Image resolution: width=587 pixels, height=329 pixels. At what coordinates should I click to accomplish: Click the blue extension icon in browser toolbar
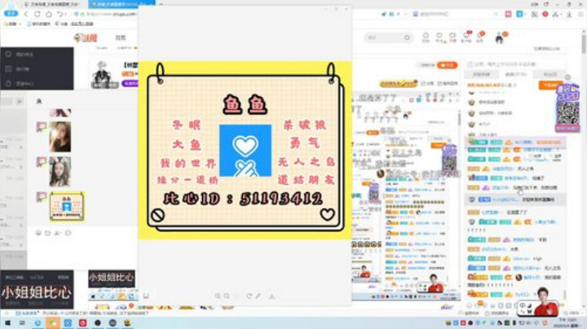tap(520, 14)
